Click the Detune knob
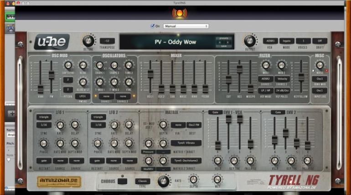This screenshot has width=351, height=195. (x=88, y=41)
